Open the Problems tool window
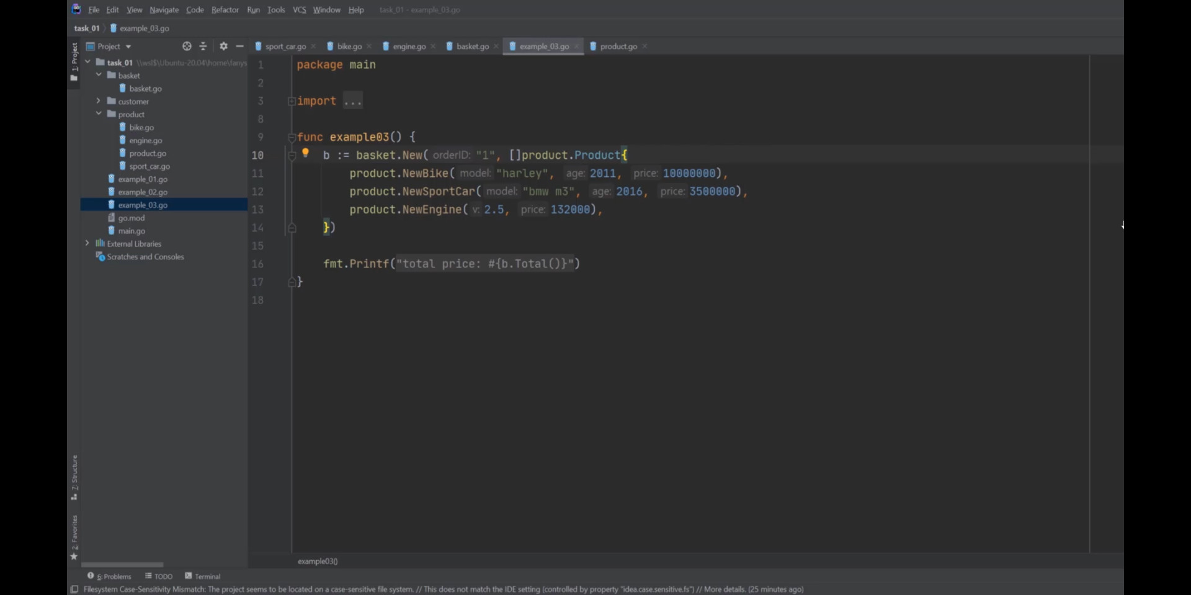This screenshot has width=1191, height=595. coord(109,576)
